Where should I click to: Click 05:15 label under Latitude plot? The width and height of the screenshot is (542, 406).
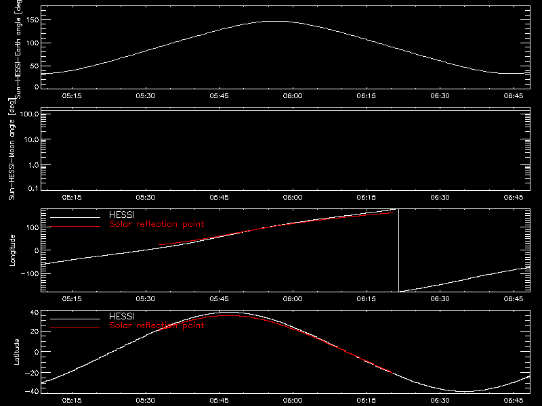pyautogui.click(x=72, y=401)
